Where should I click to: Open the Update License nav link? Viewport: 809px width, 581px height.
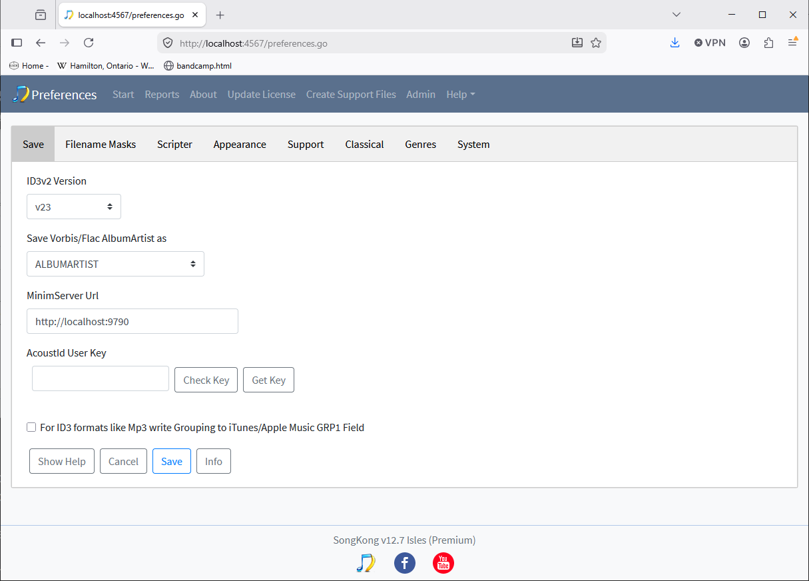[261, 95]
